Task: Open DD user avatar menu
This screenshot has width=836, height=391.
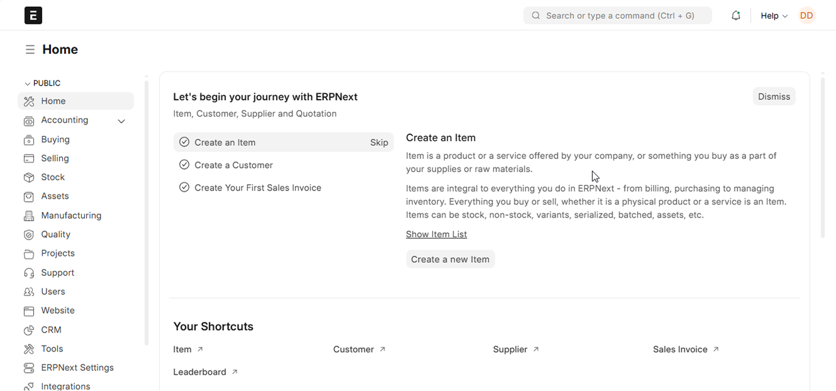Action: pyautogui.click(x=806, y=16)
